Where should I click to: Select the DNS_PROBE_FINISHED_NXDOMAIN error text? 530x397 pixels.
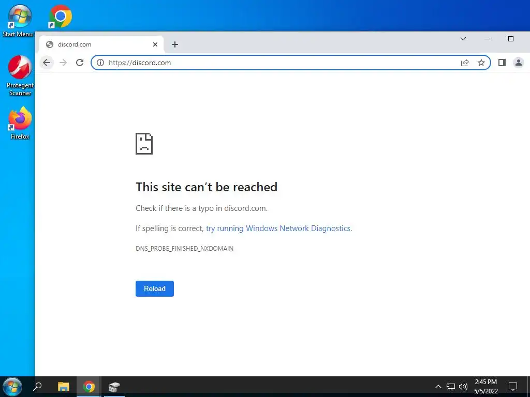(185, 249)
